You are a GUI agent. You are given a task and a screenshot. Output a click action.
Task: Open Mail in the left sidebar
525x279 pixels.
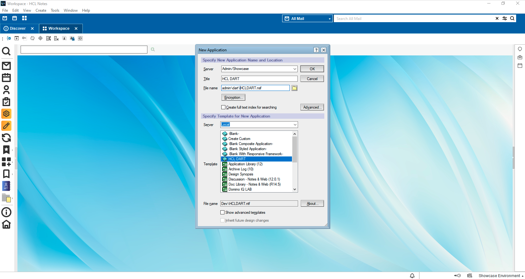click(6, 66)
